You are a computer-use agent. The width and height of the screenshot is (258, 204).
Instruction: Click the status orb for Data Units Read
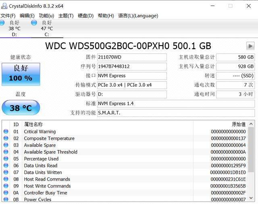[6, 166]
